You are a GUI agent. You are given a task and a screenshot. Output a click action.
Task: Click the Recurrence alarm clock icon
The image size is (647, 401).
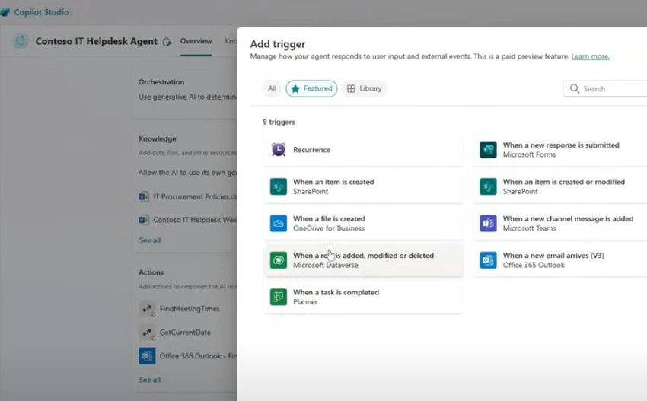(x=279, y=149)
